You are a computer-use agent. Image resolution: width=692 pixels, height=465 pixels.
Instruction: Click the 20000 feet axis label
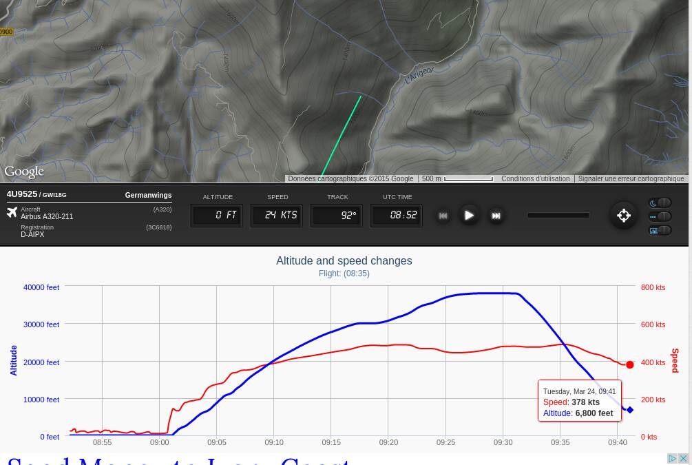(x=41, y=362)
